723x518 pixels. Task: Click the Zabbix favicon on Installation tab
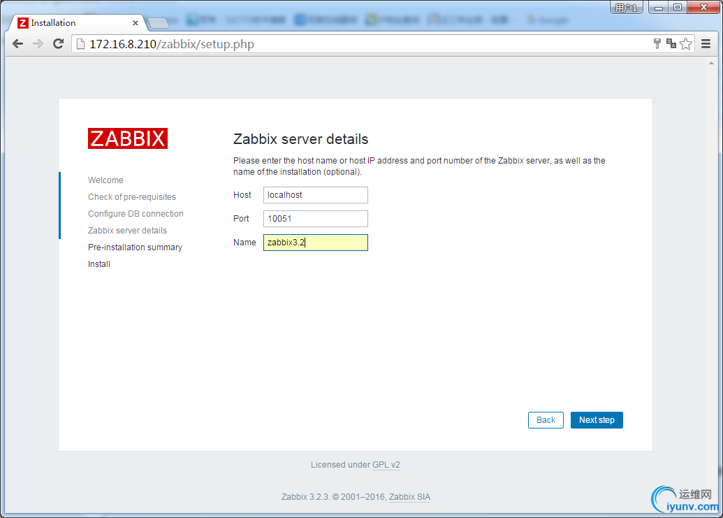point(22,22)
